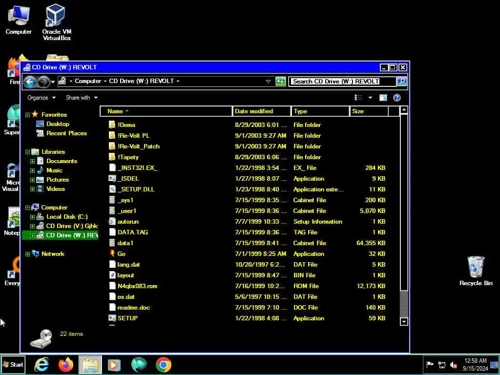Launch Firefox from taskbar

click(66, 364)
